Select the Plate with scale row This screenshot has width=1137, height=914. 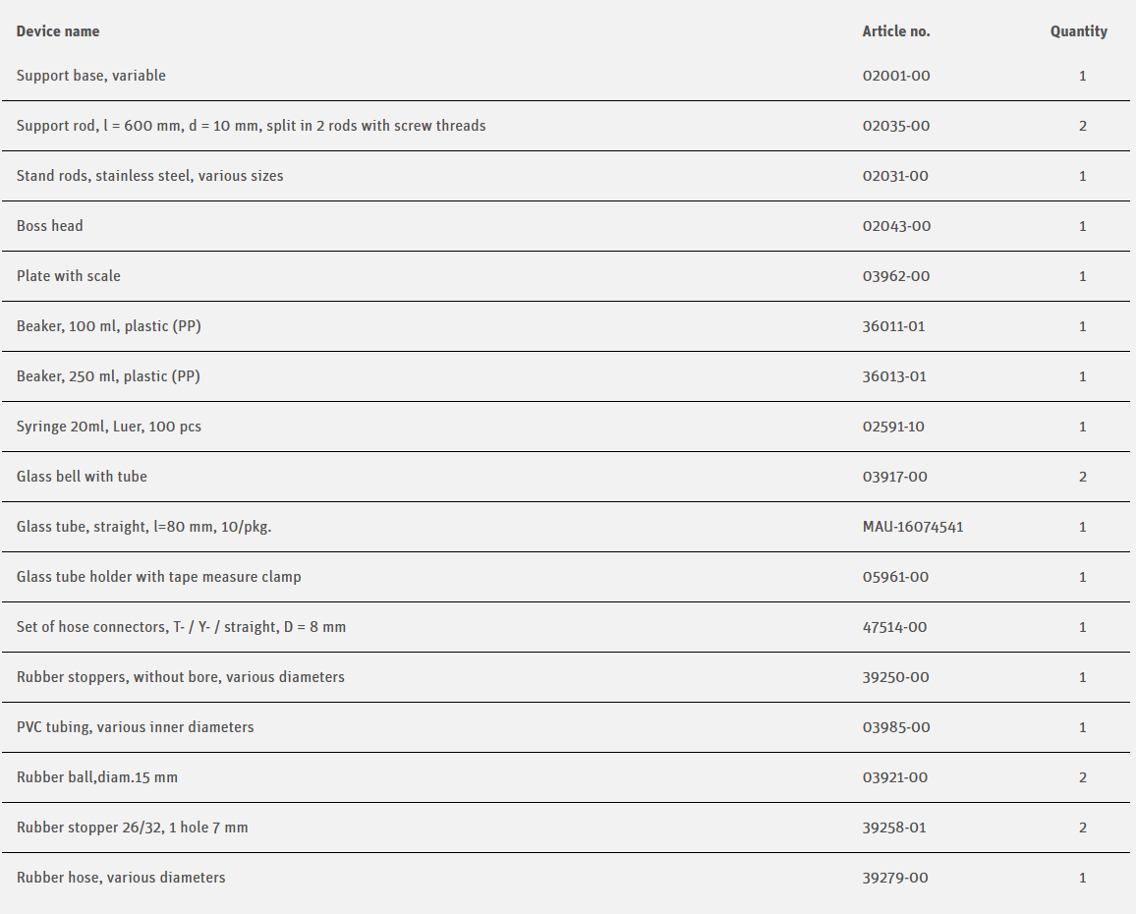pos(69,276)
